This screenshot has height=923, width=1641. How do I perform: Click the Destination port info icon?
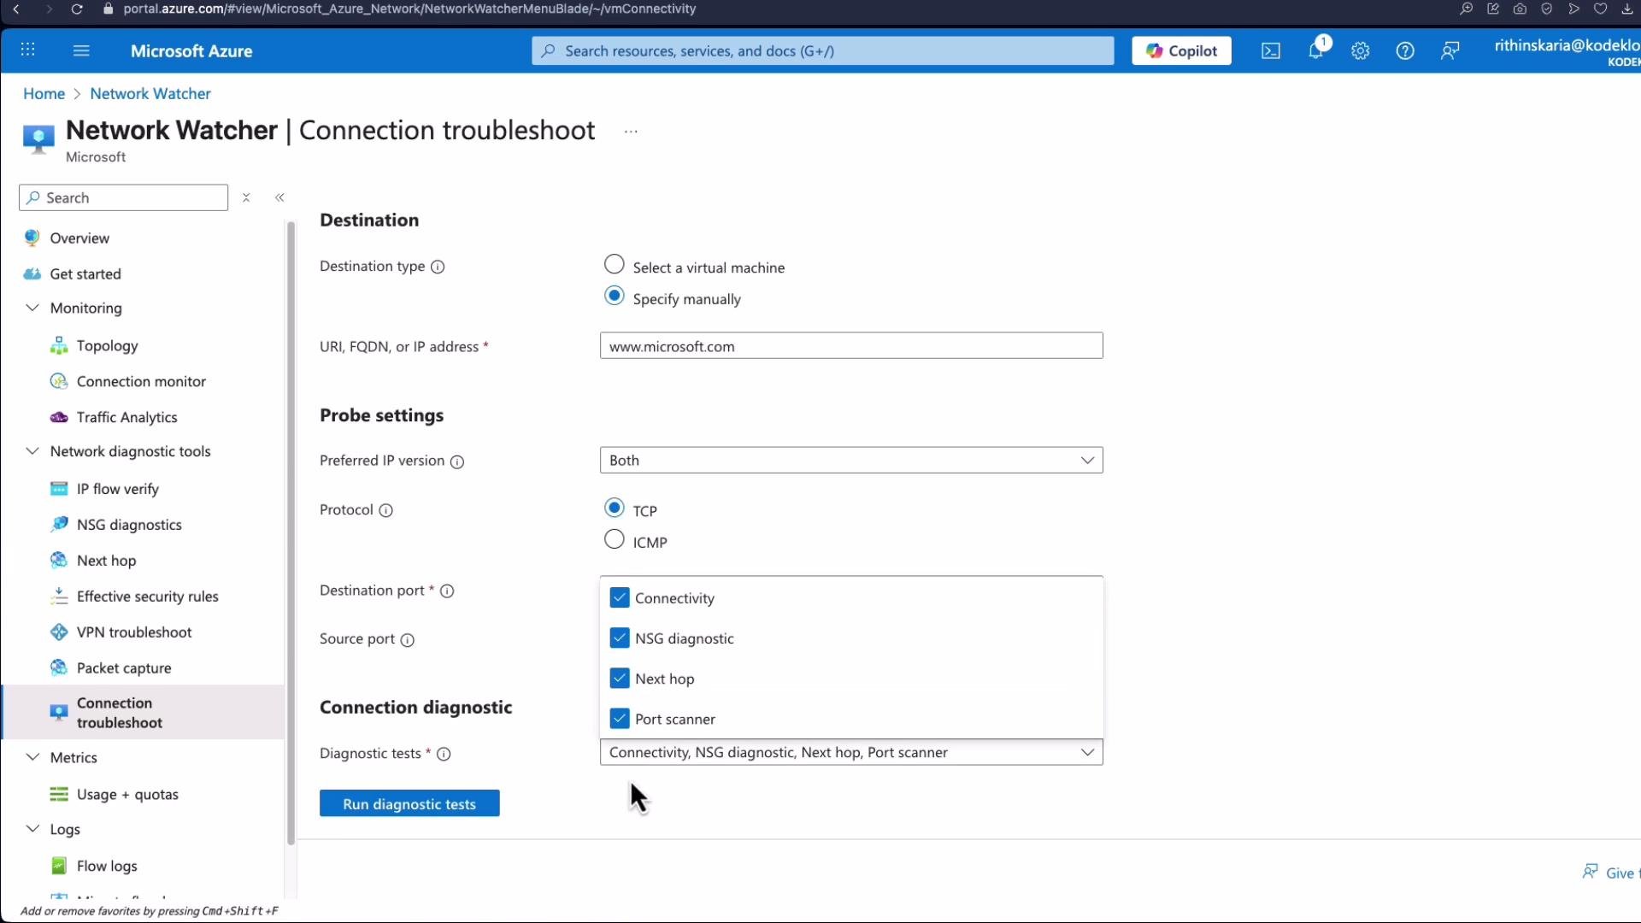[447, 591]
